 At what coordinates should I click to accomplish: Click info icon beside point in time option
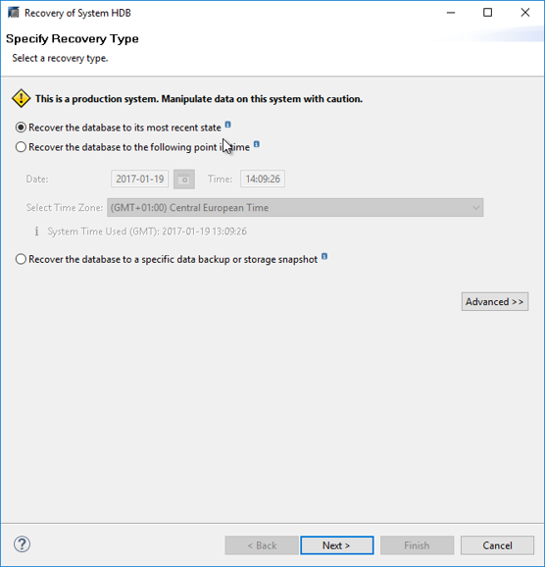[x=256, y=144]
